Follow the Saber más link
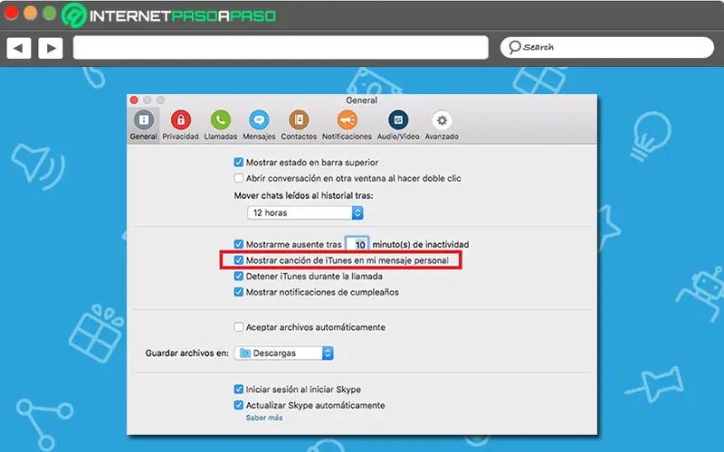The image size is (724, 452). click(264, 418)
